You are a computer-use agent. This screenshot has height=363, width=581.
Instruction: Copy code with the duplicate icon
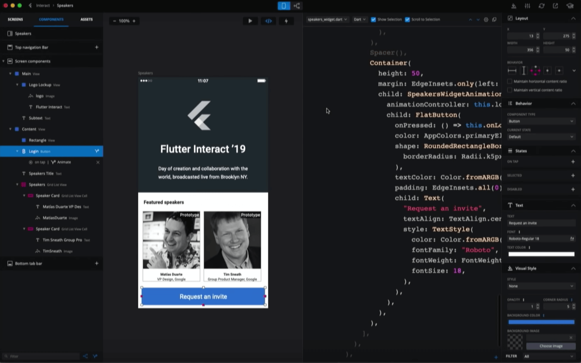tap(494, 19)
